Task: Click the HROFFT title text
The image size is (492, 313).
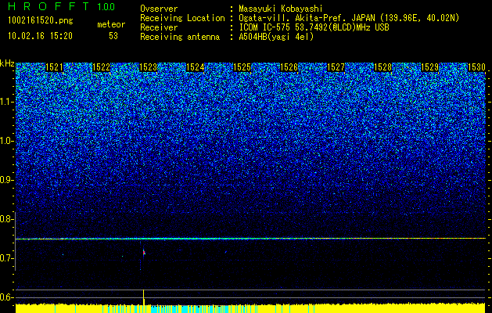Action: tap(48, 6)
